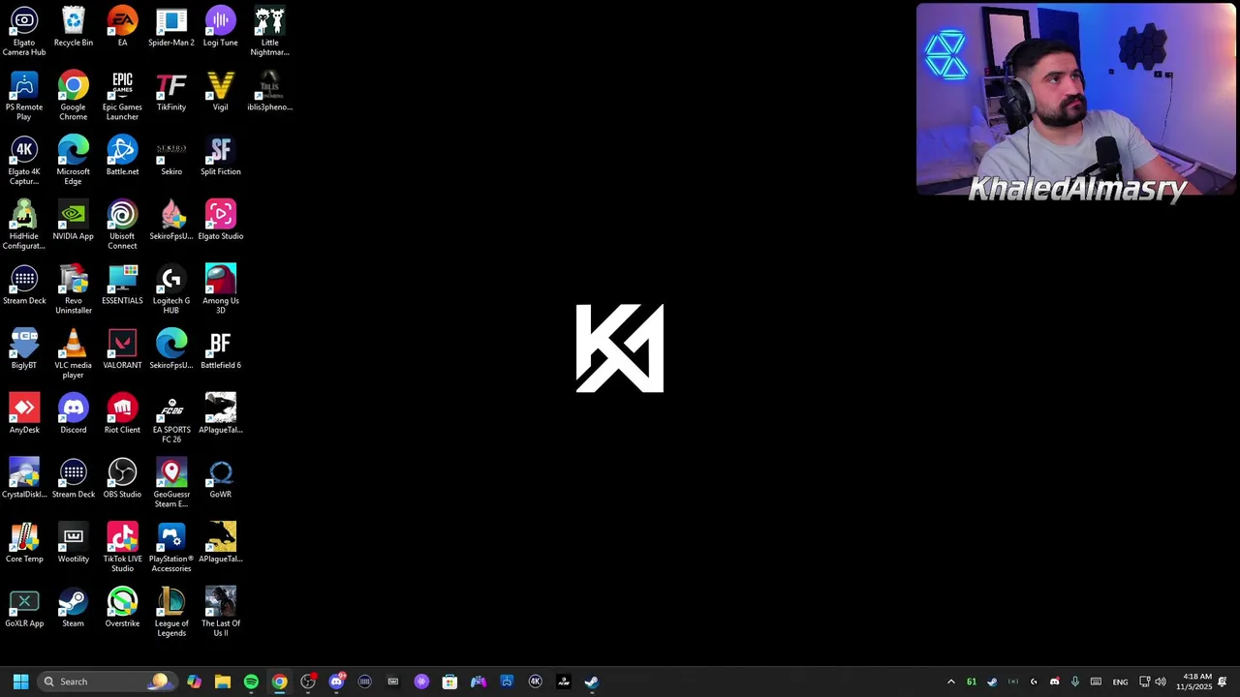Open the Windows Start menu

click(20, 682)
